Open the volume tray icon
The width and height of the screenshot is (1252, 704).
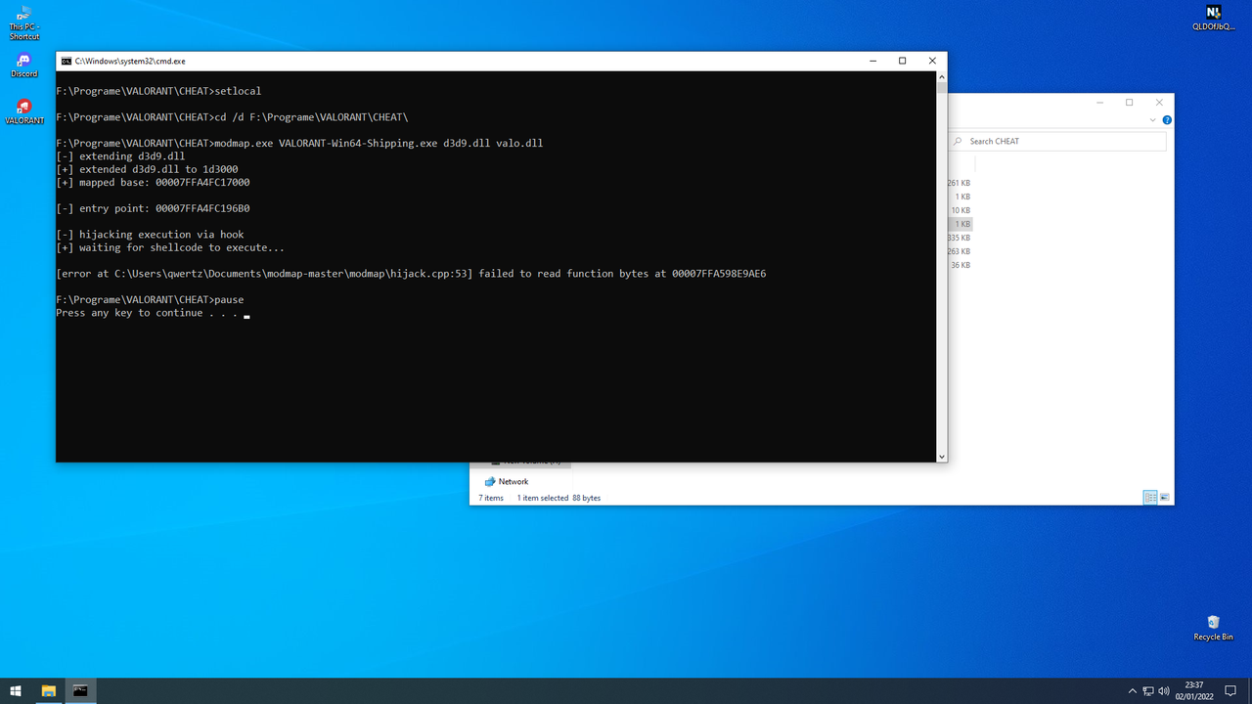pos(1164,691)
